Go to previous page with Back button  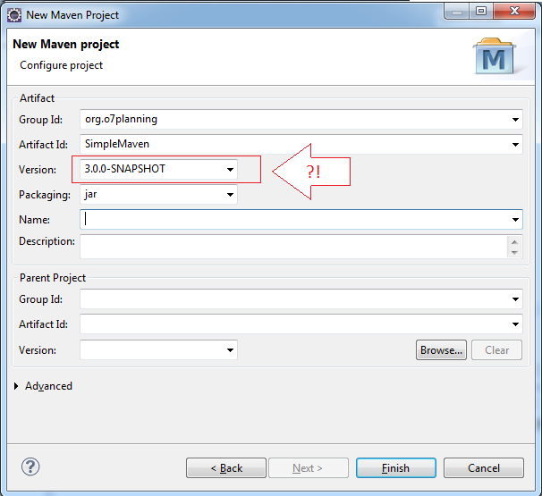(226, 468)
